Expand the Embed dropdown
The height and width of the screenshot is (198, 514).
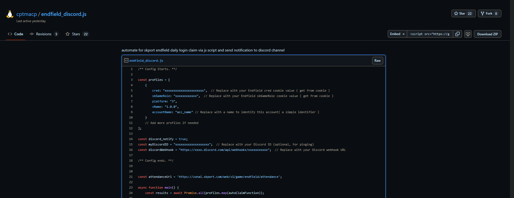(397, 34)
